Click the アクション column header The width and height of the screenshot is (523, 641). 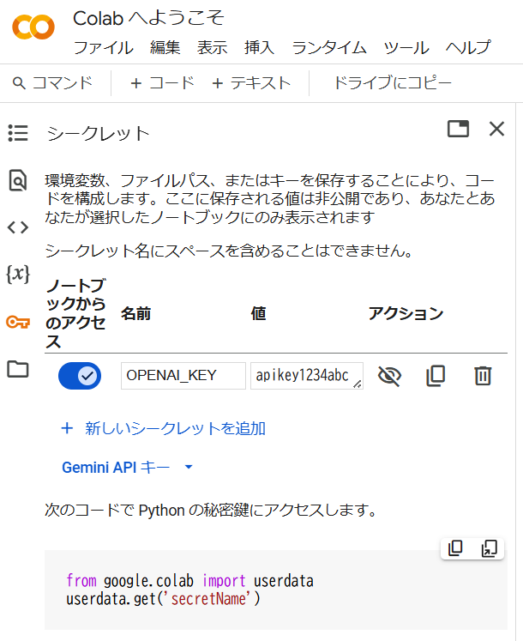(x=406, y=313)
